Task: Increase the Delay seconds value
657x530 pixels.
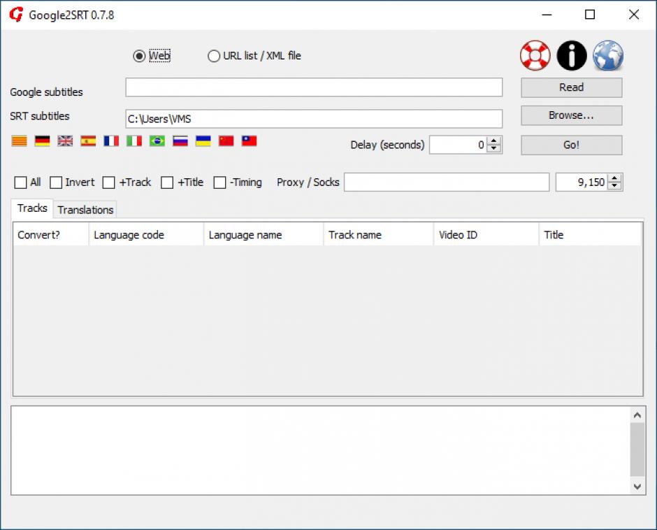Action: 494,141
